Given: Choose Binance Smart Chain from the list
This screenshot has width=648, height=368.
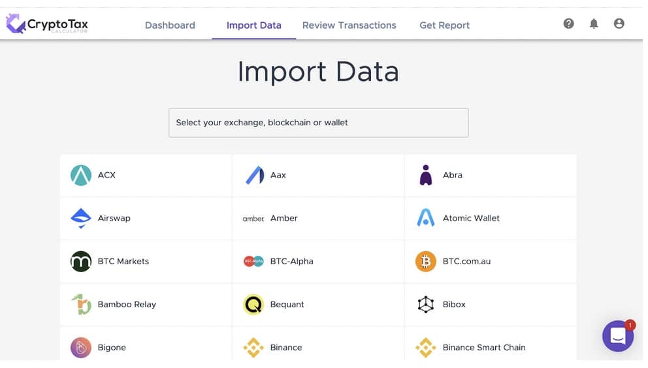Looking at the screenshot, I should tap(483, 347).
